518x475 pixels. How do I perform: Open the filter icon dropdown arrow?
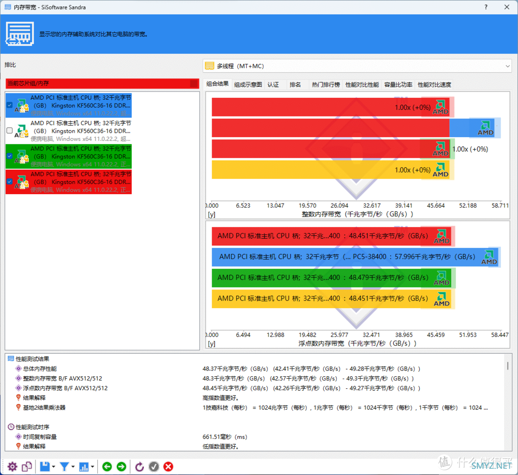pyautogui.click(x=73, y=467)
